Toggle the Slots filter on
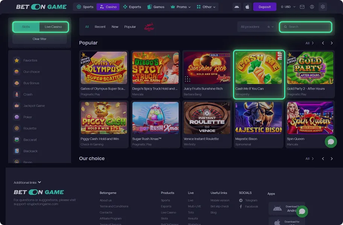 [x=26, y=27]
